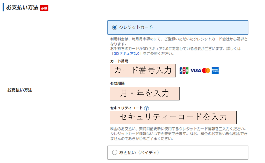Image resolution: width=265 pixels, height=163 pixels.
Task: Click the VISA card logo
Action: [195, 70]
